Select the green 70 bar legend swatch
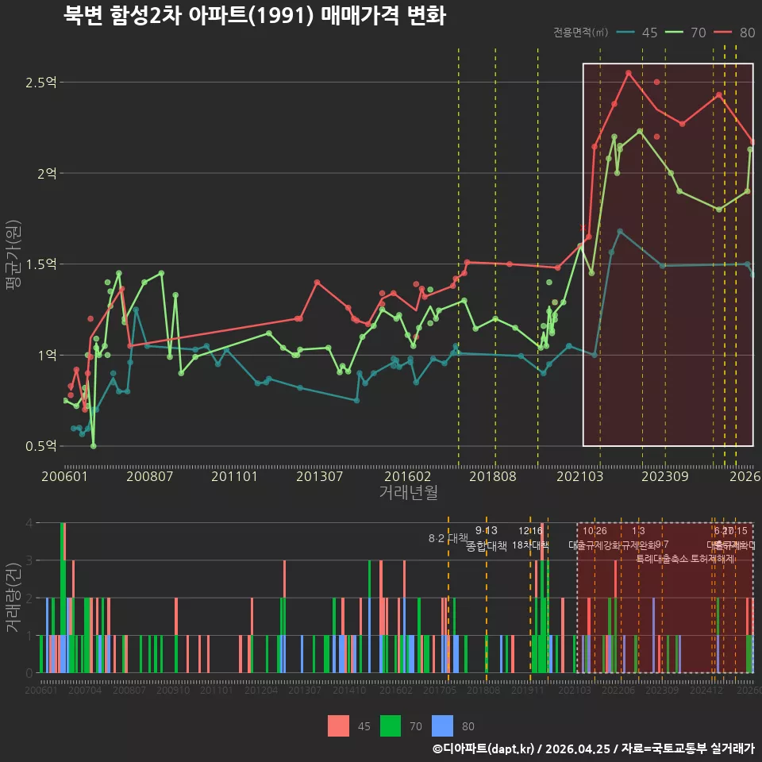The width and height of the screenshot is (762, 762). click(391, 725)
